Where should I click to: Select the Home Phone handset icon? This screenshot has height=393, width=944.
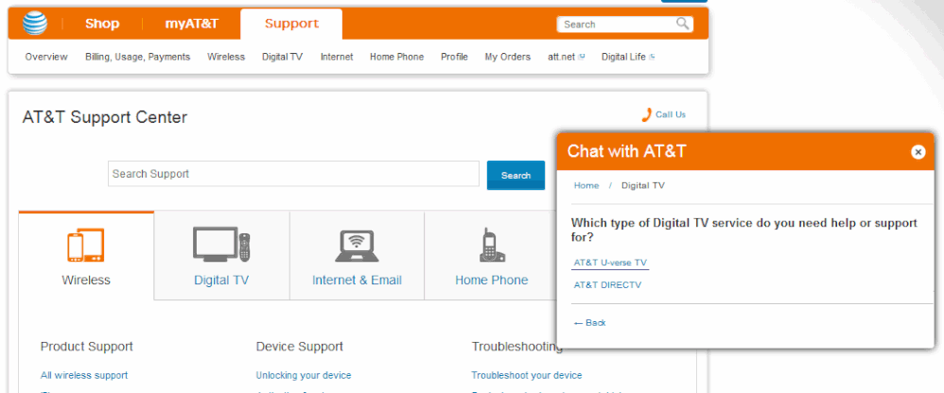(491, 246)
